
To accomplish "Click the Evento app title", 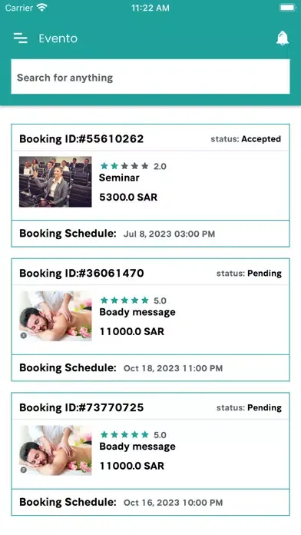I will (58, 38).
